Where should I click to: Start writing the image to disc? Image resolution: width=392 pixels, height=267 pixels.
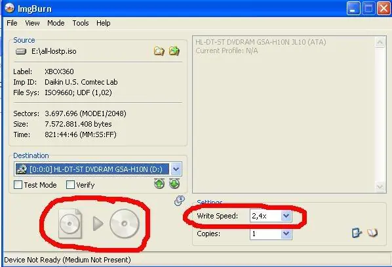(98, 224)
